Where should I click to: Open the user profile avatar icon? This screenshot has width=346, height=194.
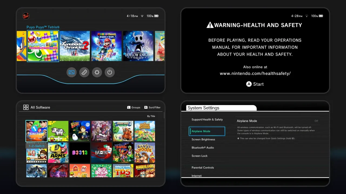tap(26, 16)
